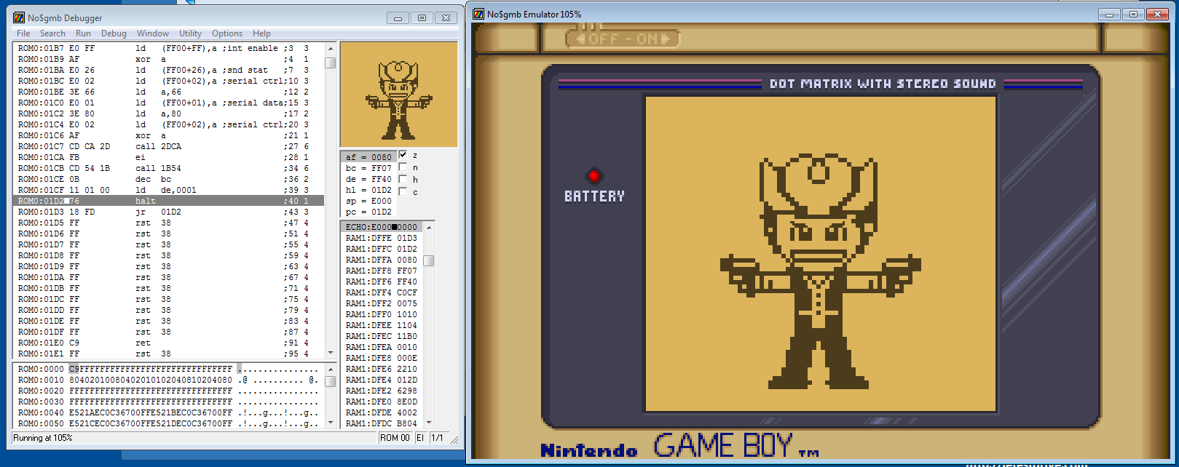Select the RAM1:DFFA stack entry
Screen dimensions: 1179x467
(x=382, y=260)
